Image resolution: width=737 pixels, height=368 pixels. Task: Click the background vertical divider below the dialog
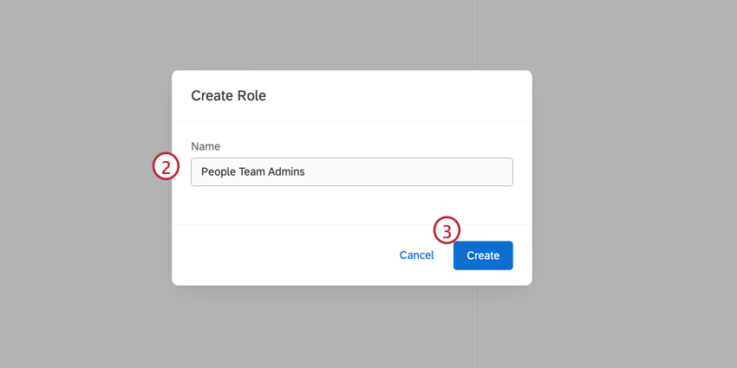[x=477, y=329]
